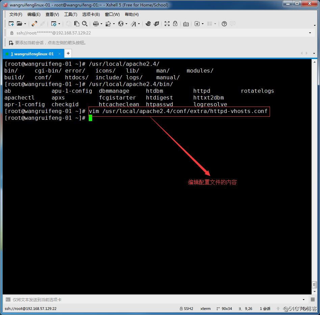Screen dimensions: 320x315
Task: Click the Print icon
Action: (96, 24)
